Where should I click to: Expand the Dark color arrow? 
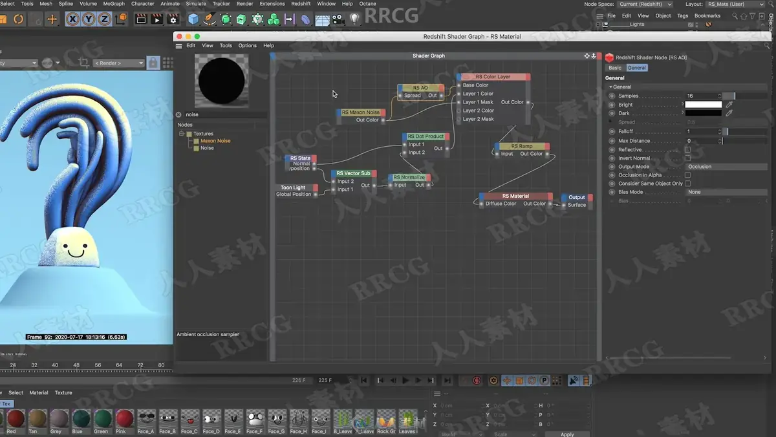point(683,113)
